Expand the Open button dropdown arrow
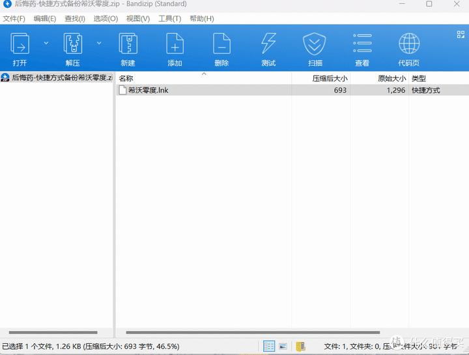This screenshot has height=355, width=469. 46,44
